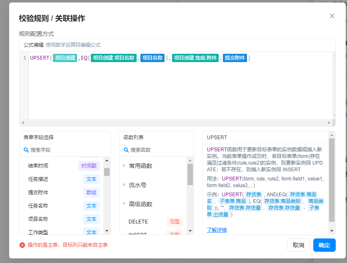
Task: Choose the 任务名称 field
Action: [x=38, y=205]
